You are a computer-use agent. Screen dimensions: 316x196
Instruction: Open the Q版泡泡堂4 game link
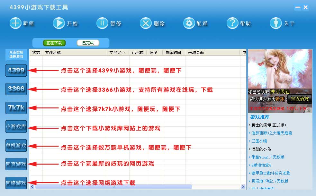click(x=261, y=165)
